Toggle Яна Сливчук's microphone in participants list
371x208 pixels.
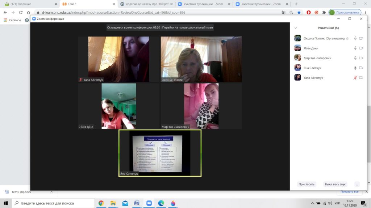(x=355, y=68)
